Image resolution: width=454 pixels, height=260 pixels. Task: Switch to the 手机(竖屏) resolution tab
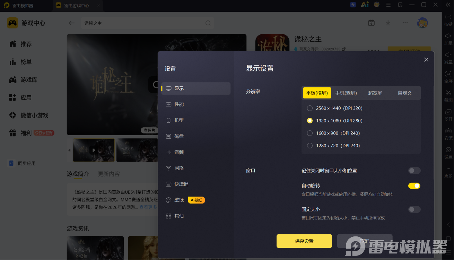(346, 93)
